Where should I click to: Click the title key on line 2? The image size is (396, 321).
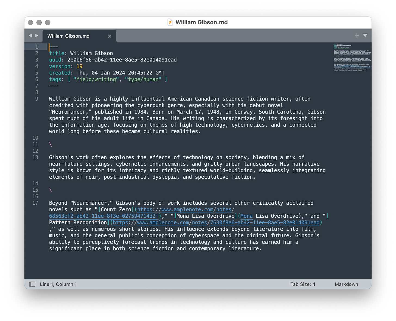[57, 53]
